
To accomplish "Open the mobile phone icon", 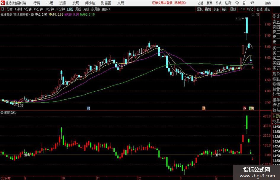I will pos(244,3).
